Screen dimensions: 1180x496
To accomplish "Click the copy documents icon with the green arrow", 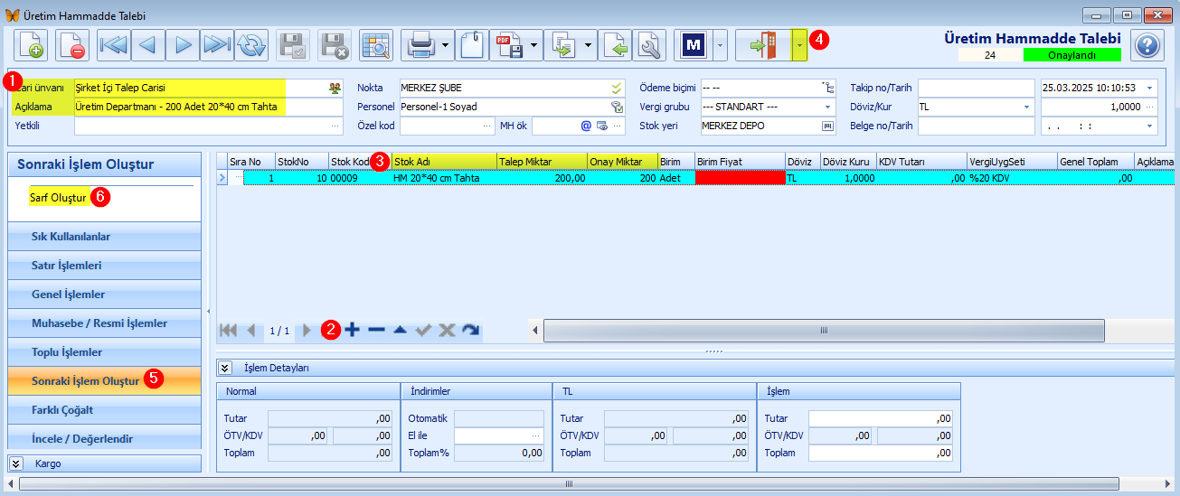I will pos(565,44).
